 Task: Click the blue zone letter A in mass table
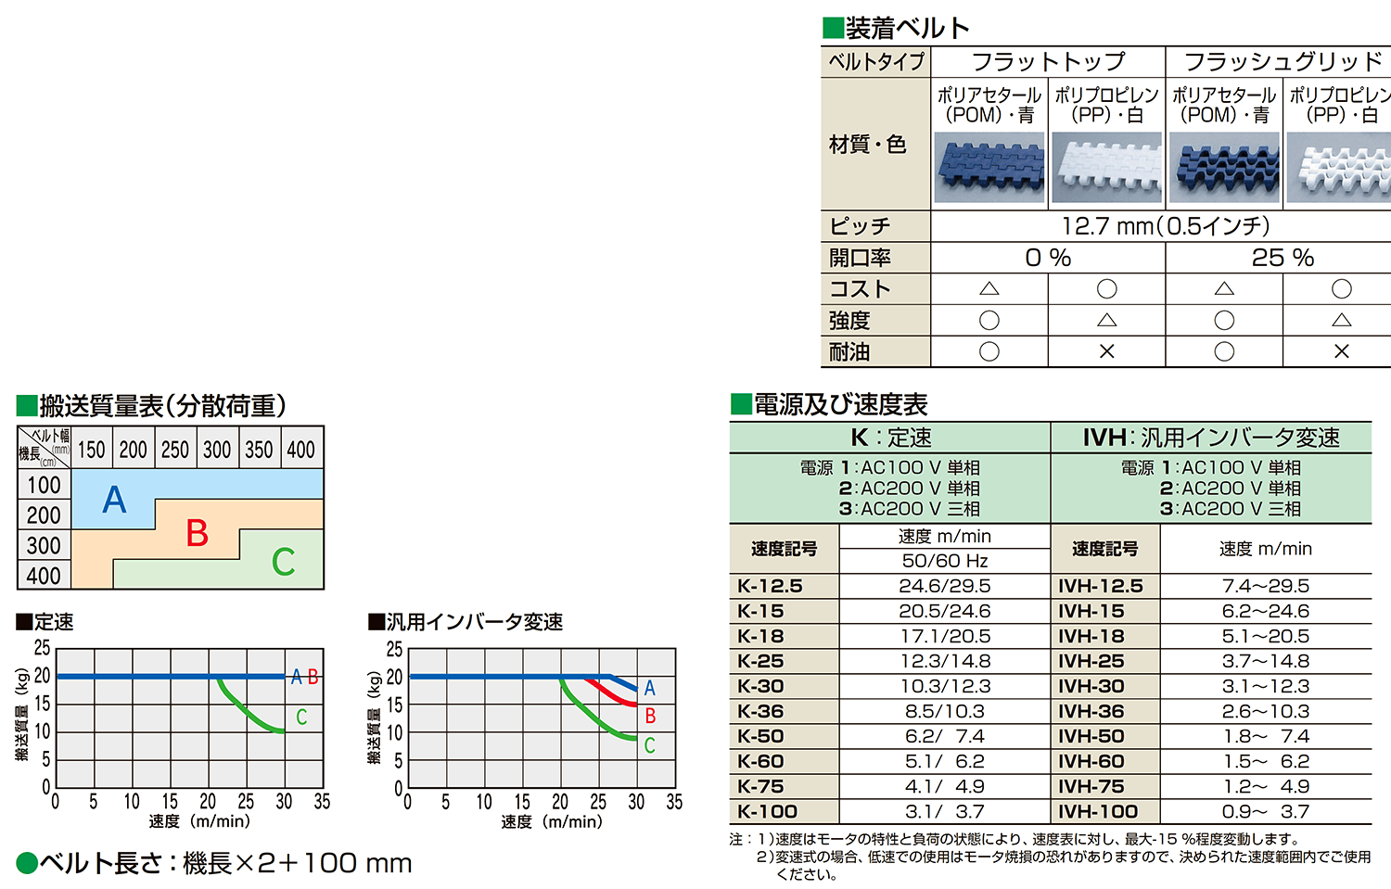[114, 500]
